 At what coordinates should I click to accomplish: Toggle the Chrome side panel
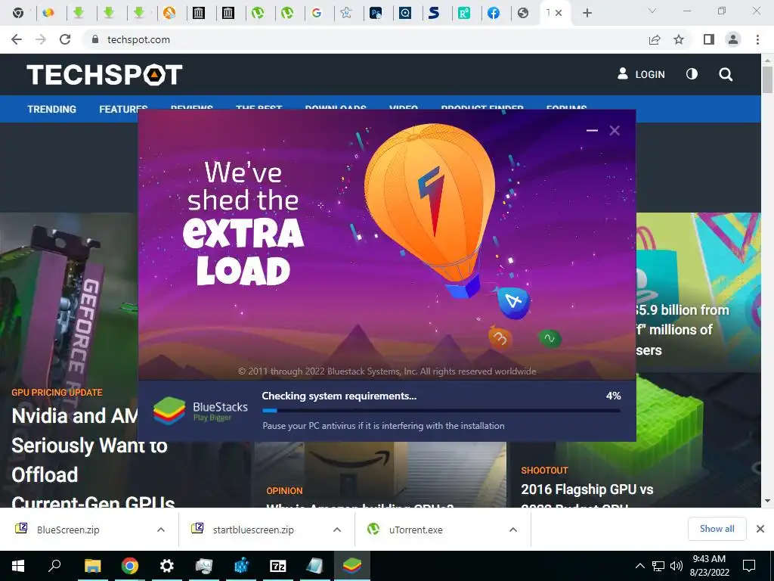(709, 39)
